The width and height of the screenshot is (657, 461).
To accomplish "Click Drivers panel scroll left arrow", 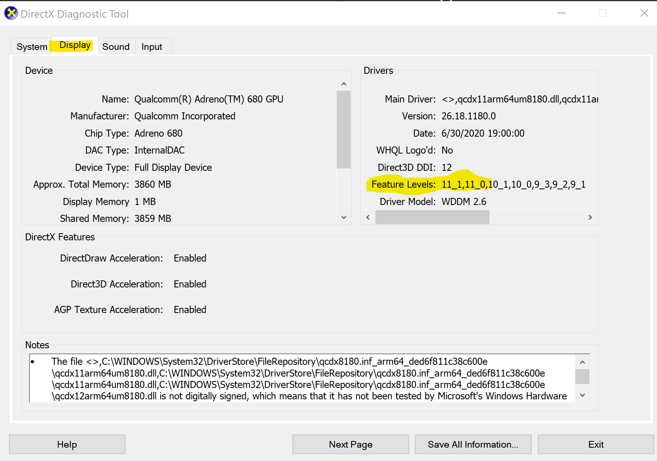I will point(368,218).
